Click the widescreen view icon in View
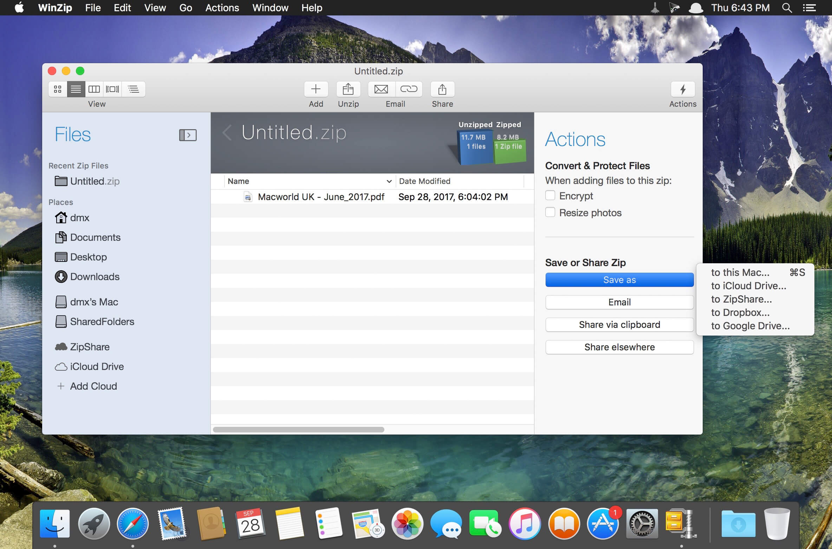 coord(112,88)
